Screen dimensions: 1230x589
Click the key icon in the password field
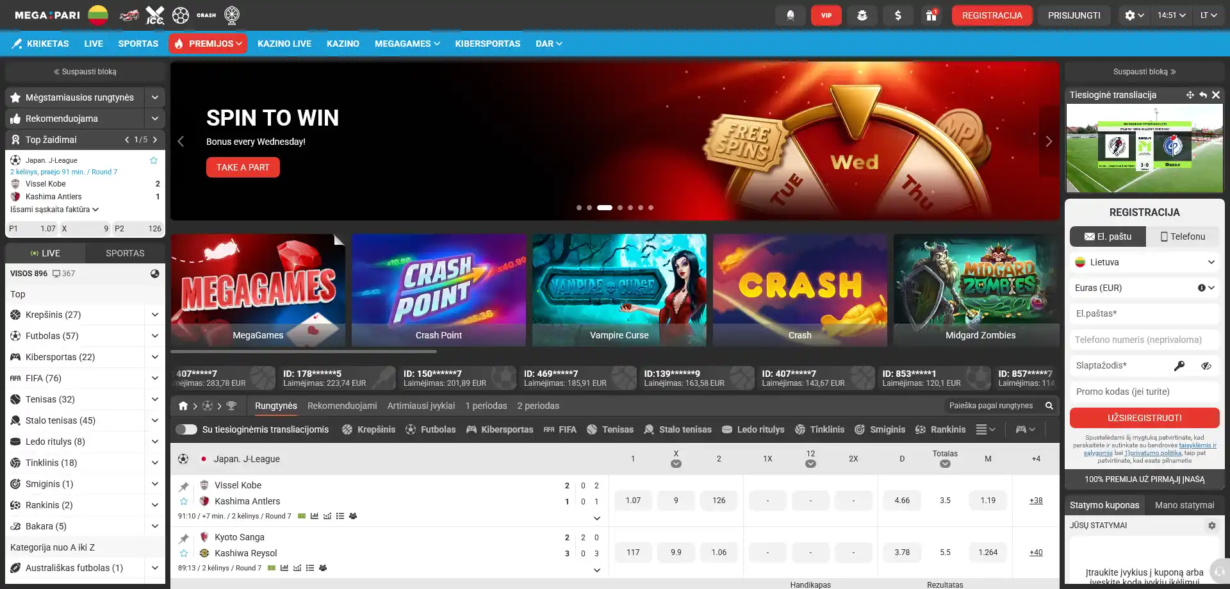coord(1179,366)
